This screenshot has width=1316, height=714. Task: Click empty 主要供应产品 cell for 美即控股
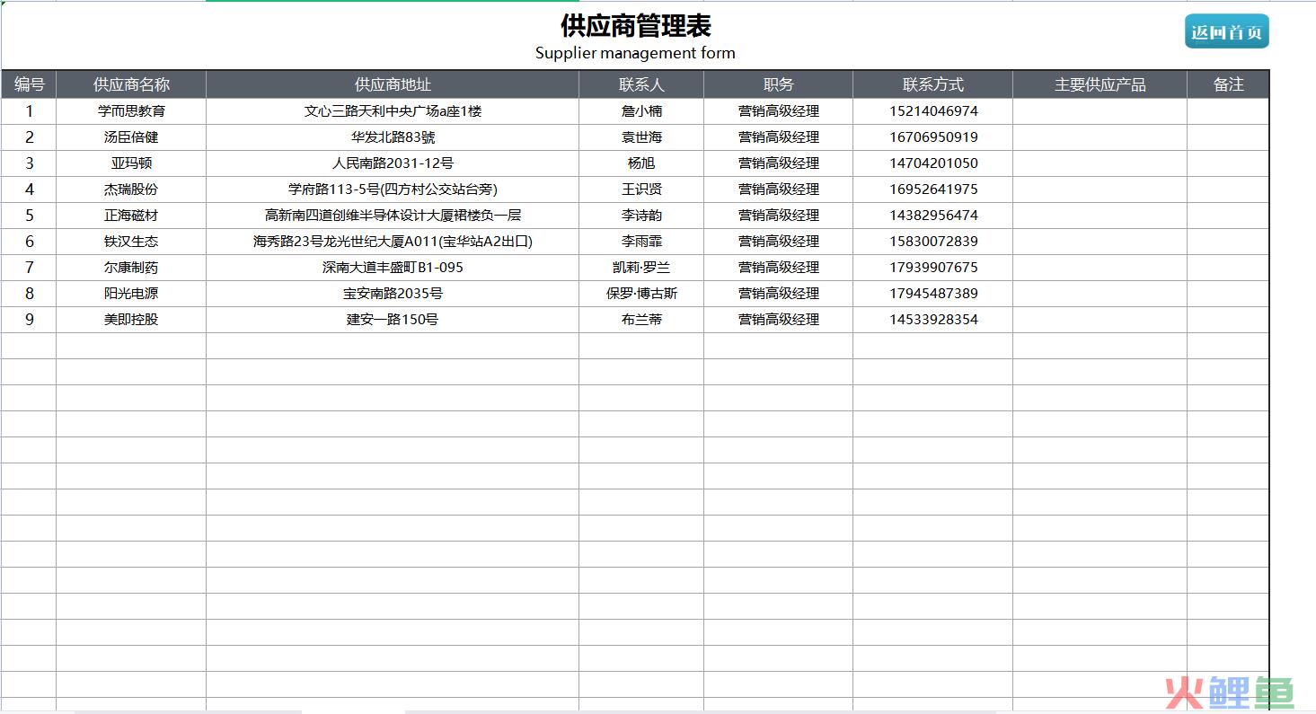[x=1100, y=320]
